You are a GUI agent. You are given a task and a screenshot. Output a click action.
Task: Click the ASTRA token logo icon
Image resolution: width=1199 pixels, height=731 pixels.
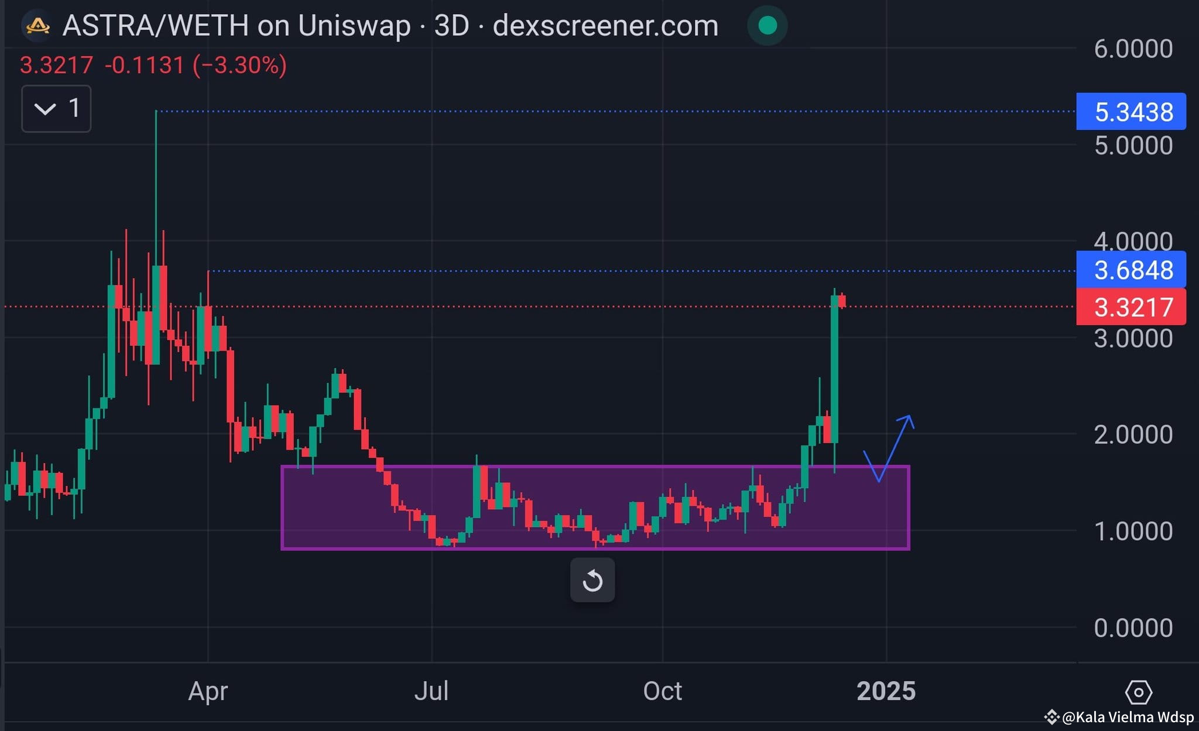tap(37, 26)
